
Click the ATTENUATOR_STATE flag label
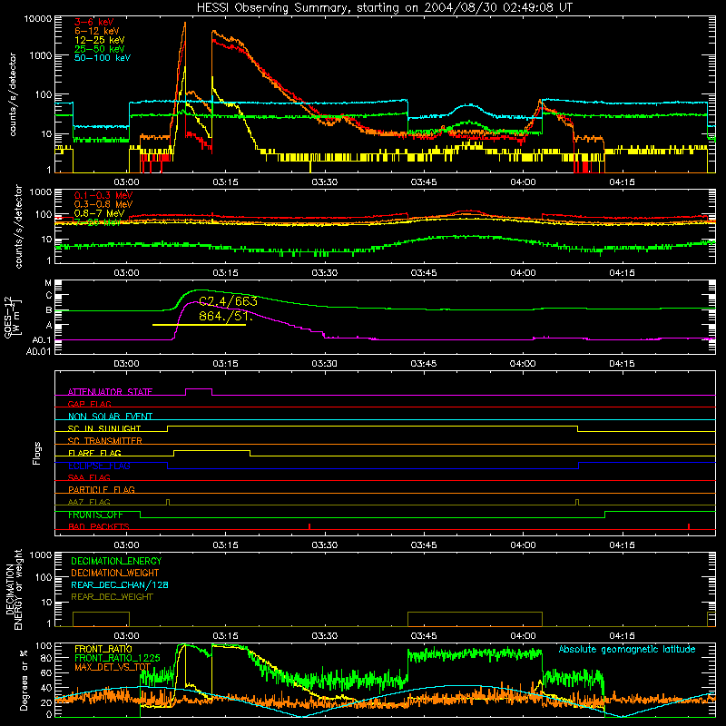[x=110, y=392]
